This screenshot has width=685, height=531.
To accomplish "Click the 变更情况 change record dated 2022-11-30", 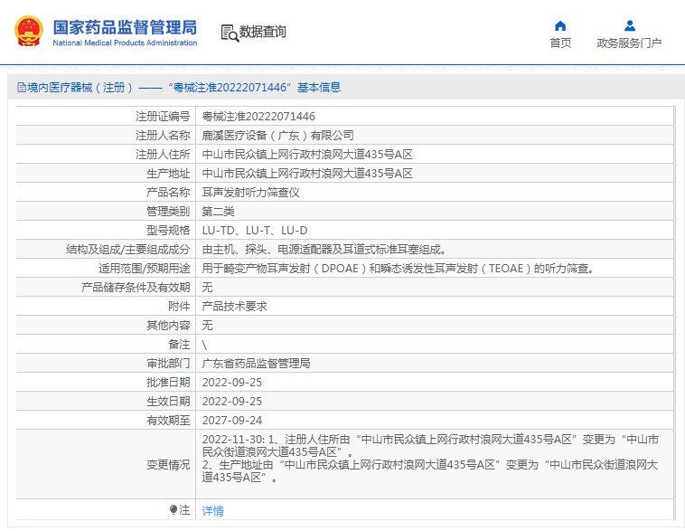I will (430, 458).
